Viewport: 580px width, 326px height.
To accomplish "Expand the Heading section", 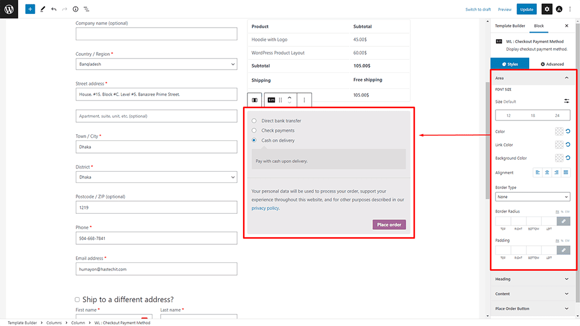I will [x=532, y=279].
